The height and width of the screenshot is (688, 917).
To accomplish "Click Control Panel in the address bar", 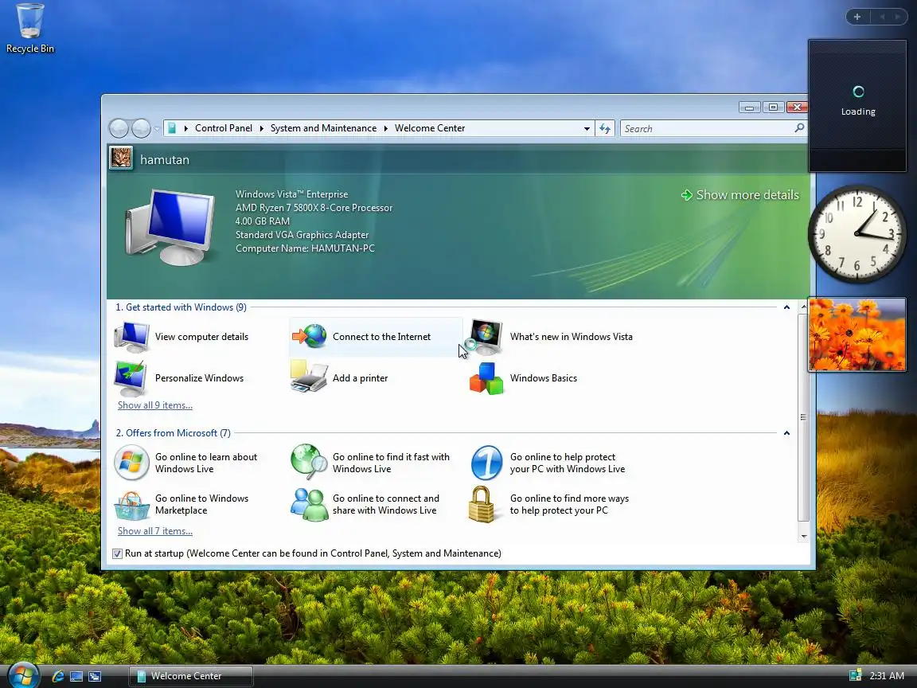I will 224,128.
